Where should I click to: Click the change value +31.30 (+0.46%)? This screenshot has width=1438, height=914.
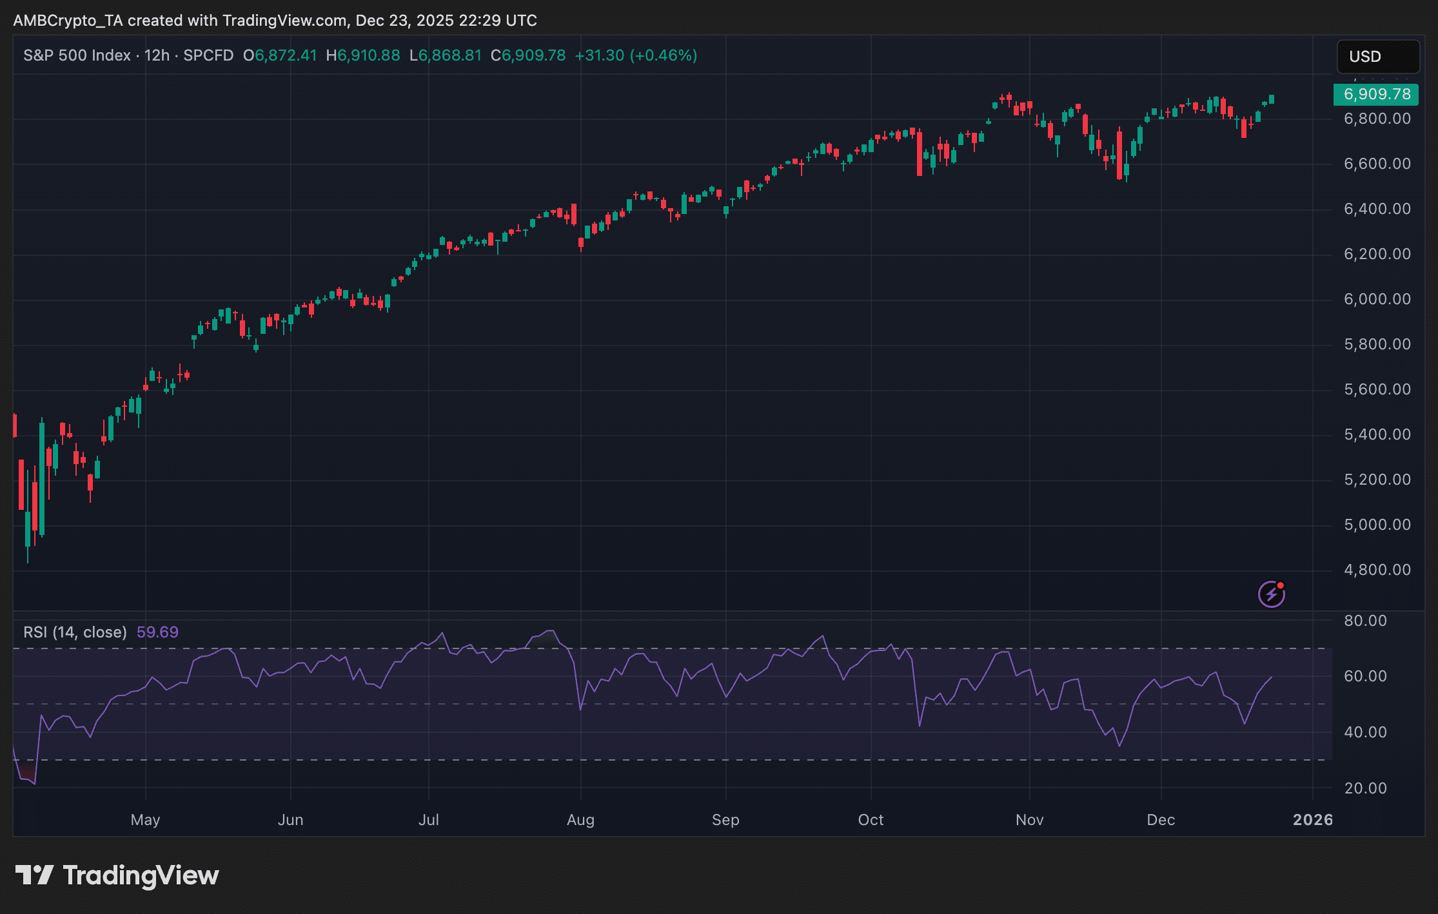[x=635, y=55]
